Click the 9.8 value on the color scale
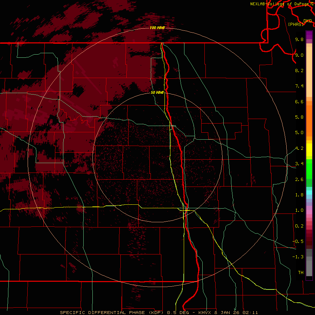The image size is (315, 315). coord(299,39)
